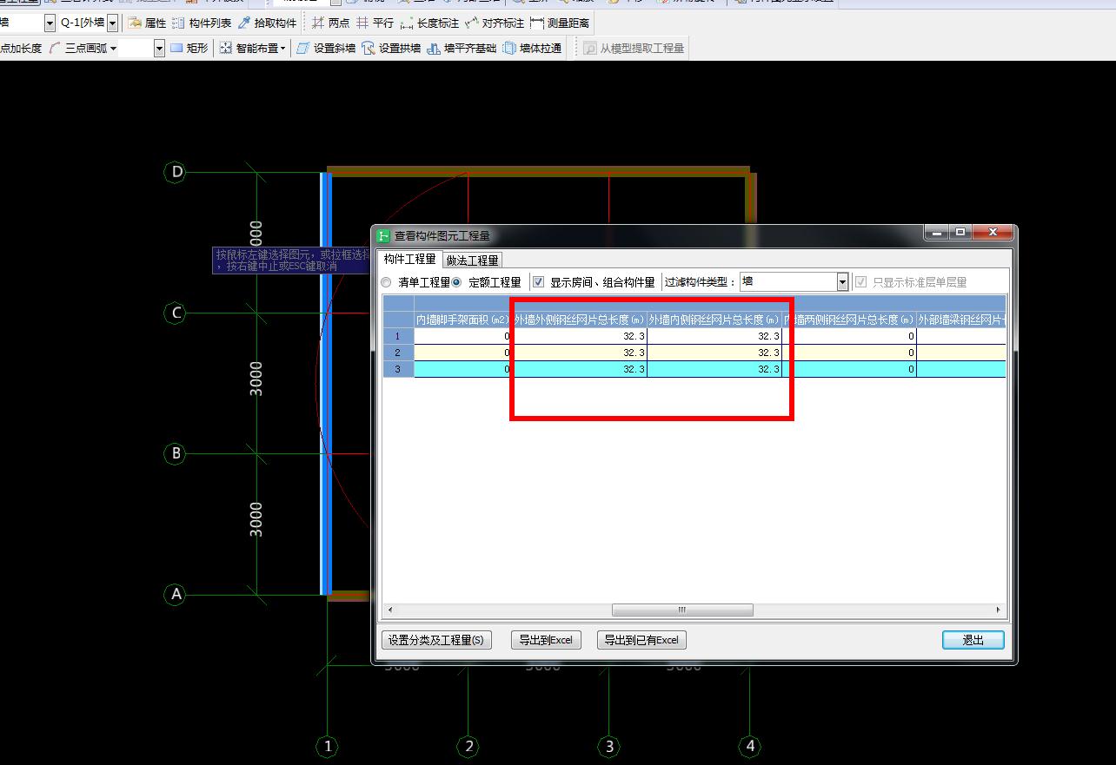Viewport: 1116px width, 765px height.
Task: Select table row header 2
Action: point(398,353)
